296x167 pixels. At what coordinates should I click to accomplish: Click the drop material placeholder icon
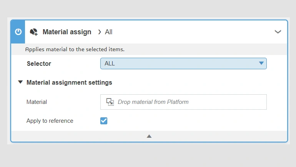[x=110, y=102]
